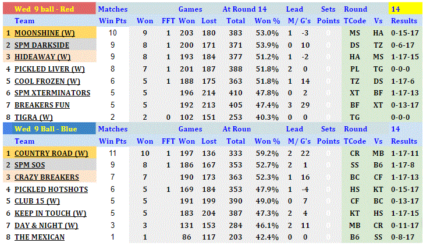Viewport: 423px width, 246px height.
Task: Open the COUNTRY ROAD (W) team link
Action: [51, 153]
